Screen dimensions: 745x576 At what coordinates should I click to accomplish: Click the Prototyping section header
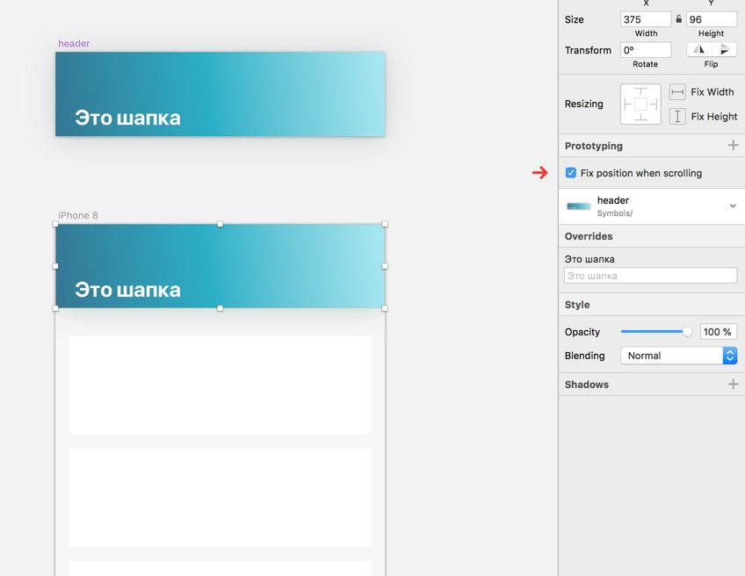pos(593,146)
